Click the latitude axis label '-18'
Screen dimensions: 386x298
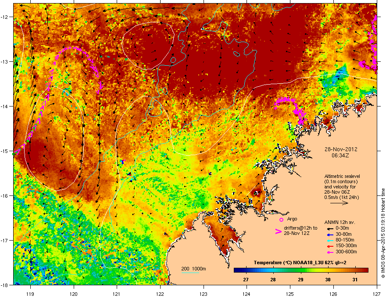click(x=5, y=285)
